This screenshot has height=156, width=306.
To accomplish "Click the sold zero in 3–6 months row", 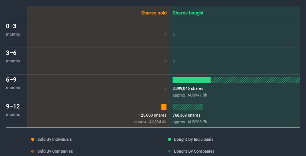I will (x=165, y=62).
